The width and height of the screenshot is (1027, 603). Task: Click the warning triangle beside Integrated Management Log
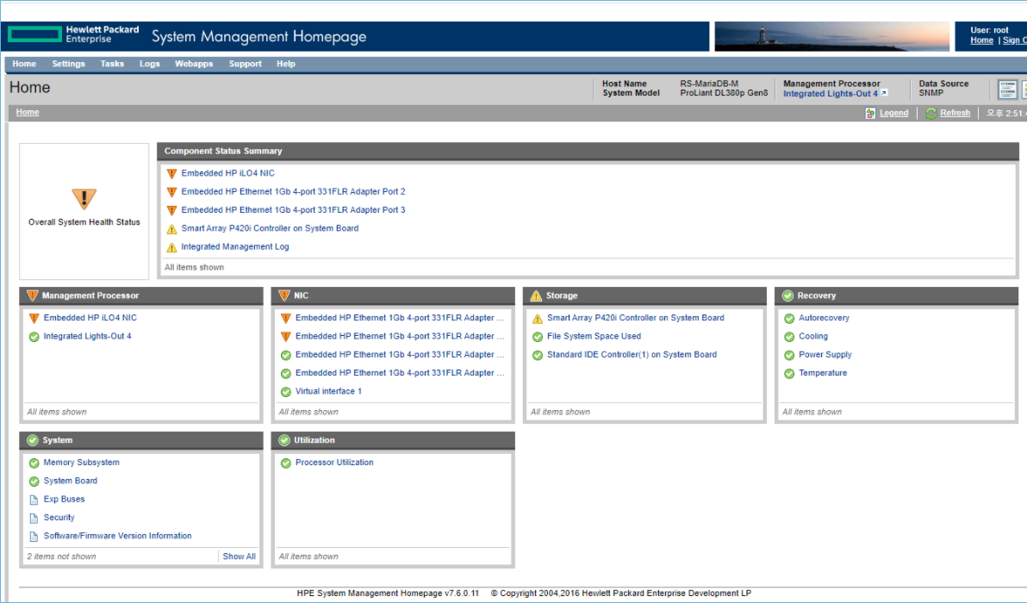point(171,247)
